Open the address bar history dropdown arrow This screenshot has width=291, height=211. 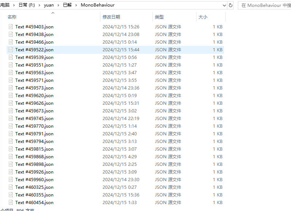pos(223,5)
